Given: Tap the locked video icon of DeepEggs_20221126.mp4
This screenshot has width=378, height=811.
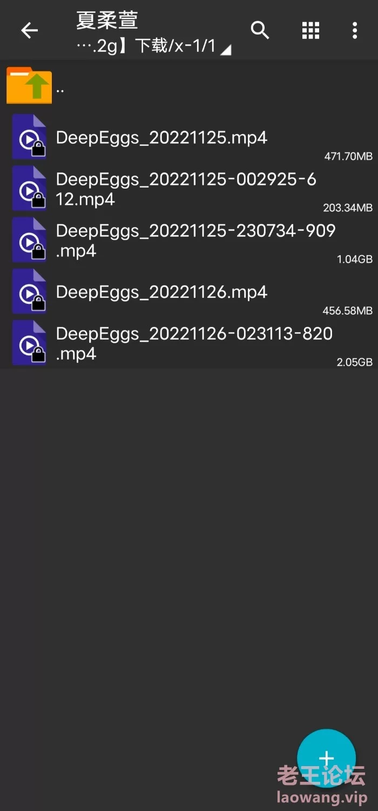Looking at the screenshot, I should (x=29, y=292).
